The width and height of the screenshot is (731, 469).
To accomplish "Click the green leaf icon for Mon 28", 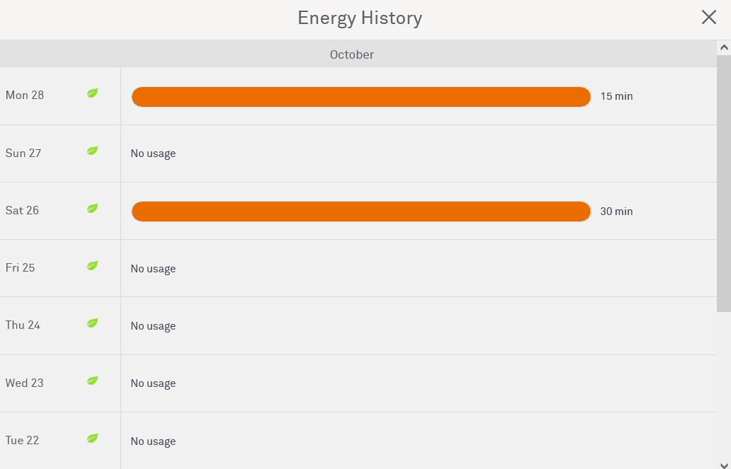I will pos(92,93).
